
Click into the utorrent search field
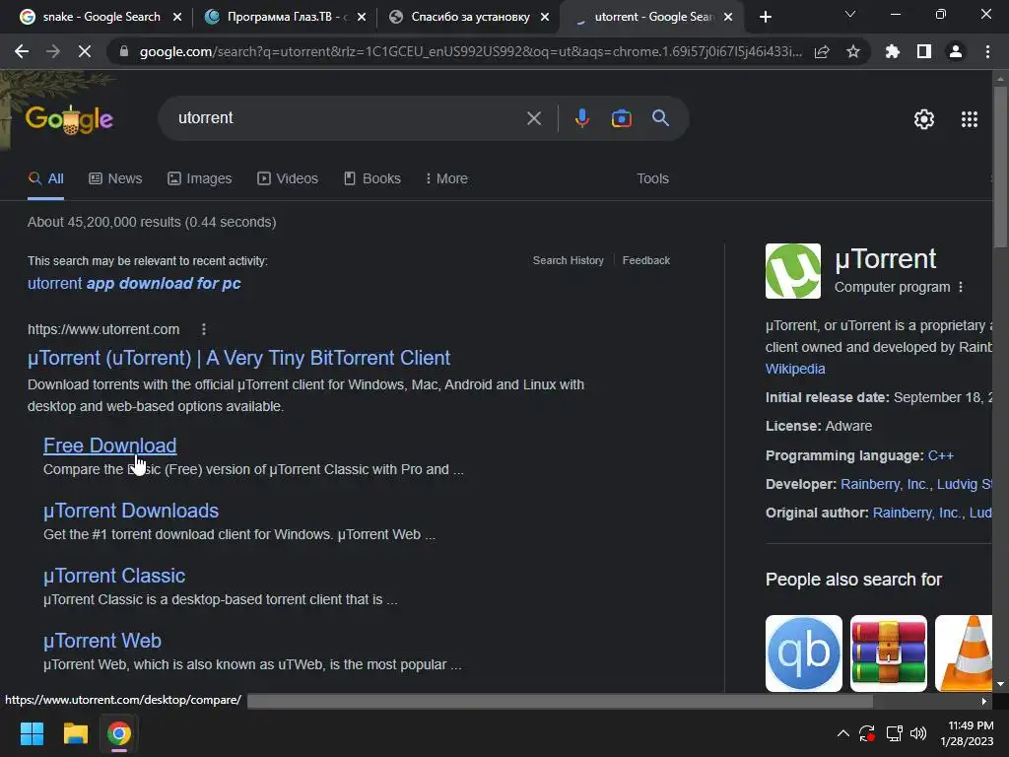(348, 118)
